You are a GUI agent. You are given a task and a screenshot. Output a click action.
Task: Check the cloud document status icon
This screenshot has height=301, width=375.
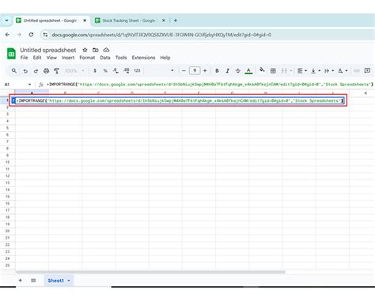point(106,50)
